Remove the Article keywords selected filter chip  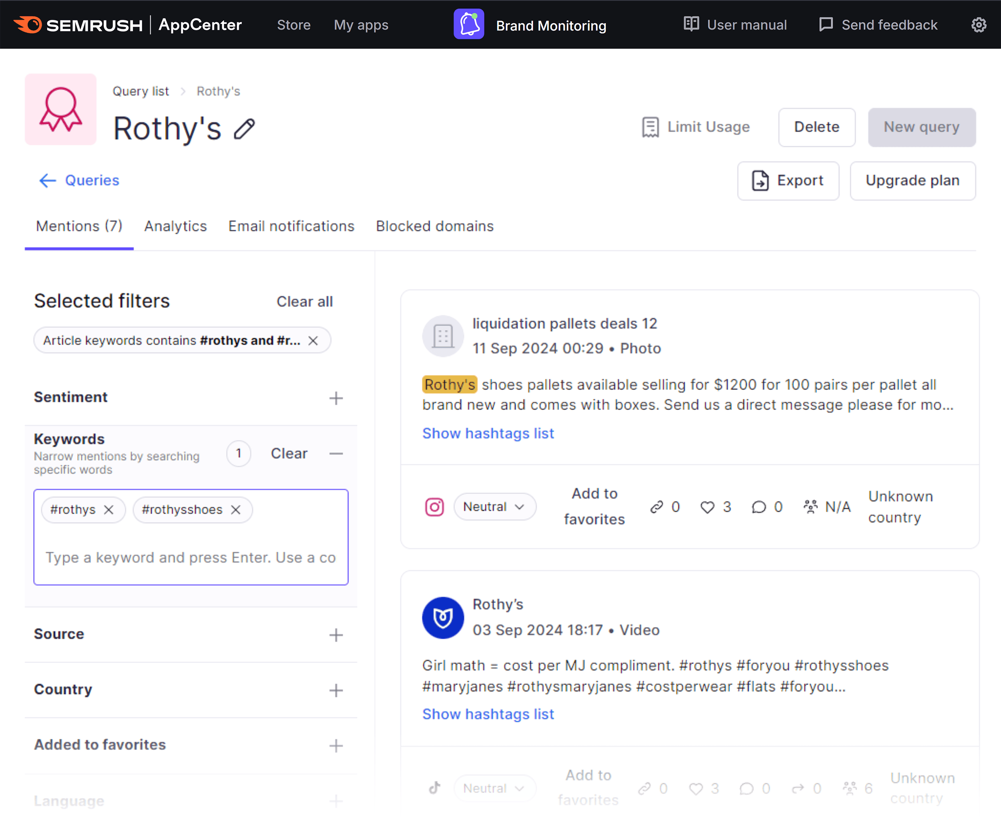click(313, 340)
